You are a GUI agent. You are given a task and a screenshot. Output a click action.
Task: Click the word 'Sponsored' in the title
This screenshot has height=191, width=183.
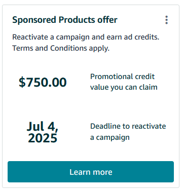pyautogui.click(x=34, y=20)
